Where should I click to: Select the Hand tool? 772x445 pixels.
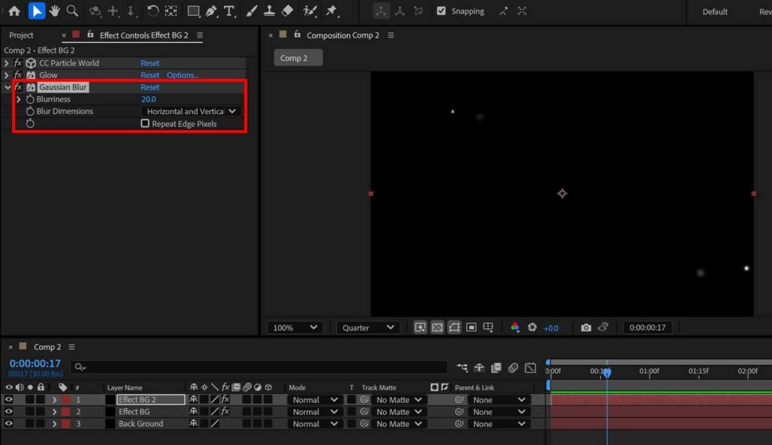(x=54, y=11)
